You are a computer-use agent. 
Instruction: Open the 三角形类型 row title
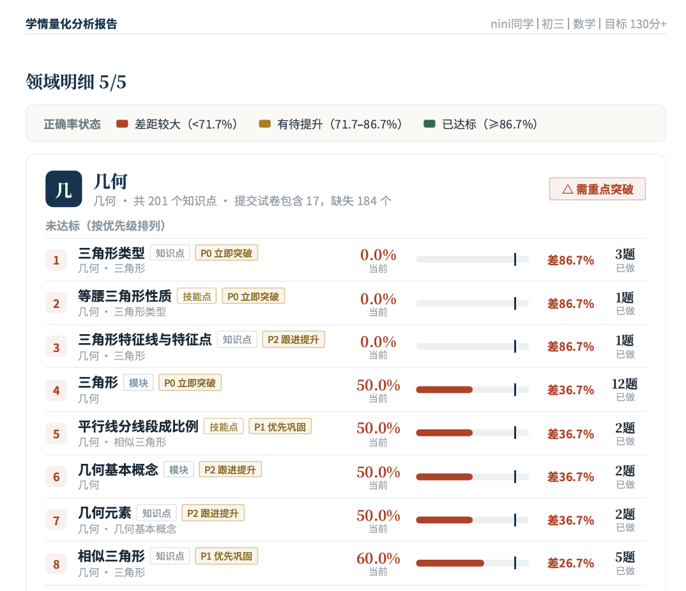(x=111, y=253)
